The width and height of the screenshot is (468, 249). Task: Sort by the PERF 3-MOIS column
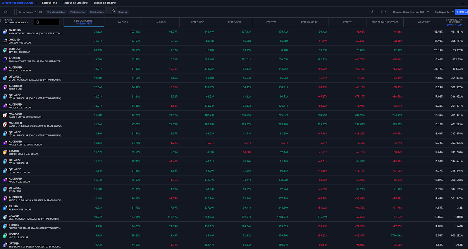(x=198, y=22)
